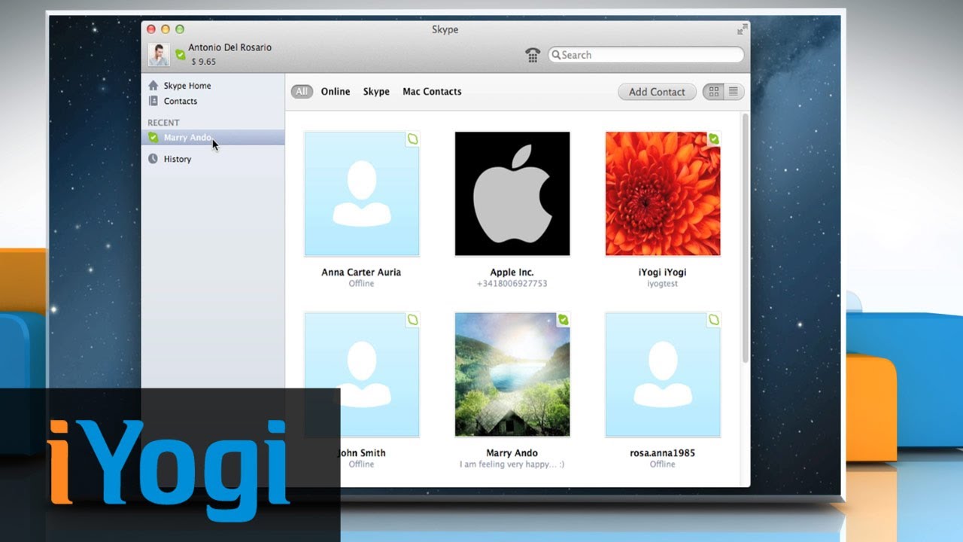The height and width of the screenshot is (542, 963).
Task: Close the Skype window with red button
Action: click(x=151, y=29)
